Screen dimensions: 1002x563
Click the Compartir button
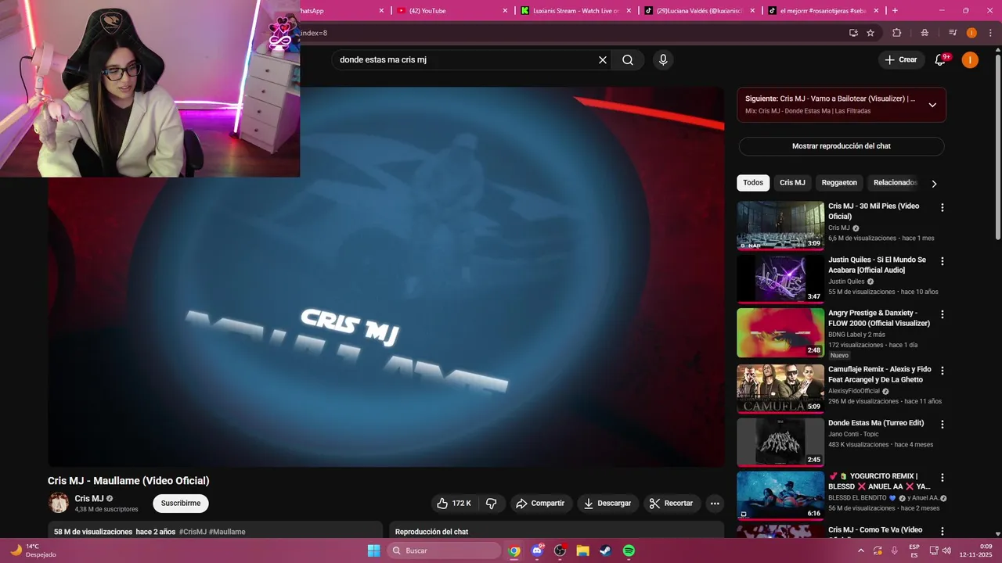540,504
